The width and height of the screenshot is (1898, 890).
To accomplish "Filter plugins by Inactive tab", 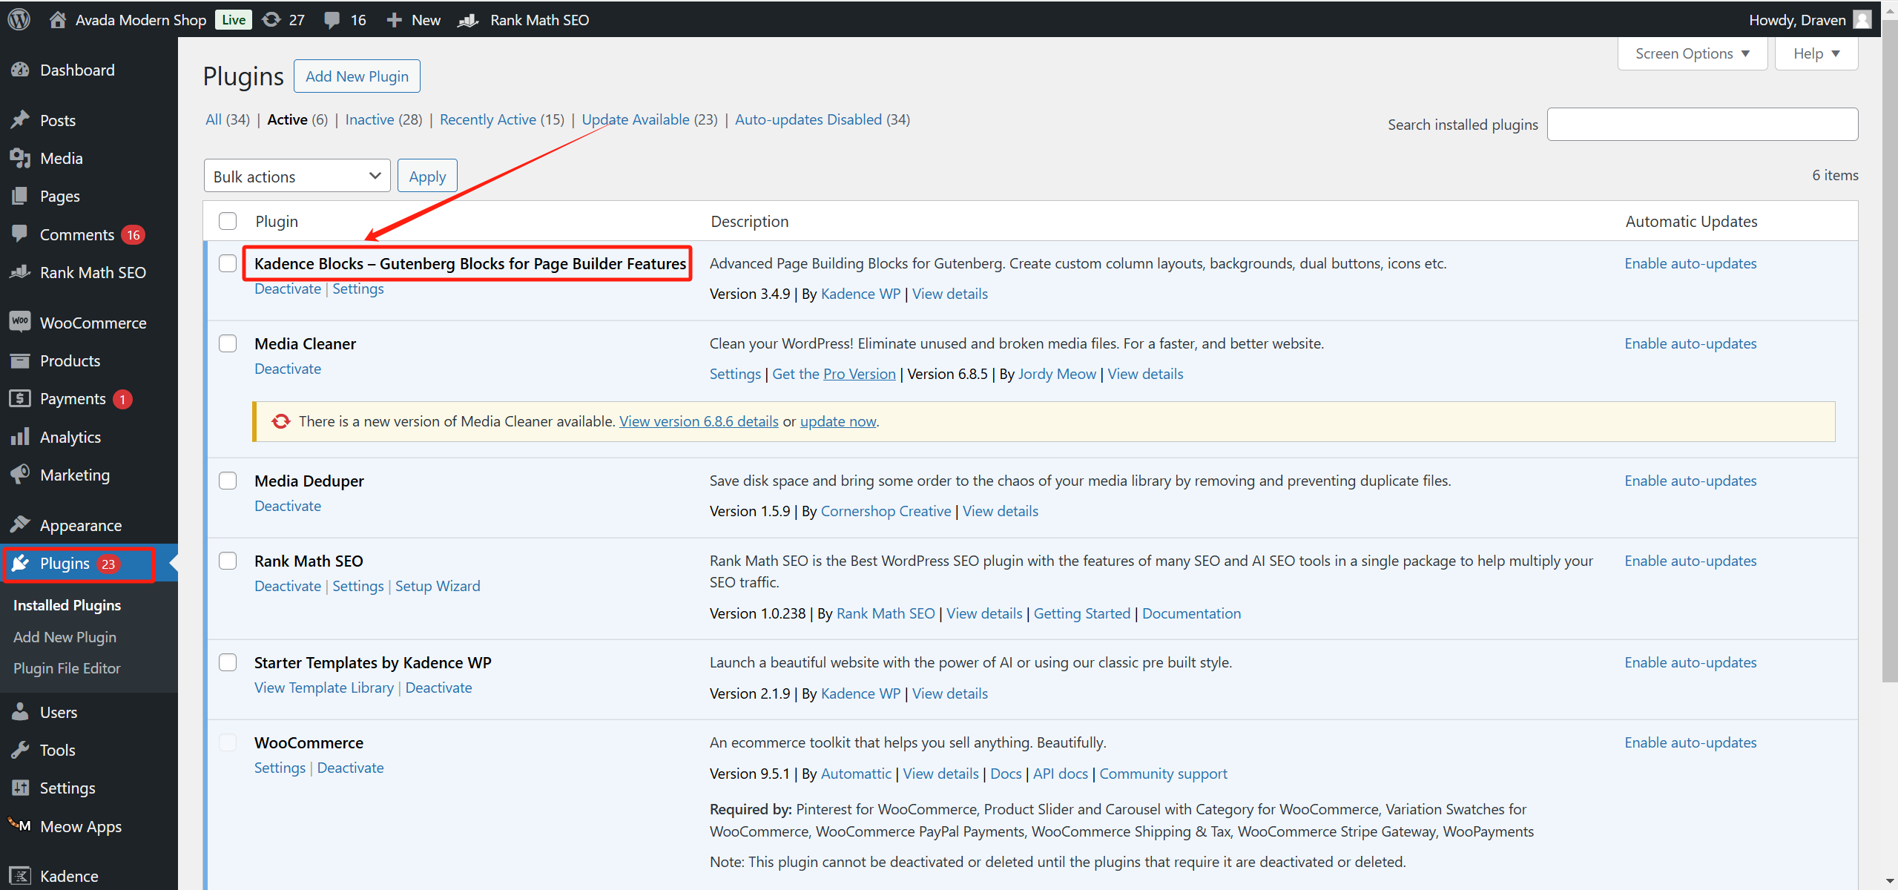I will [369, 119].
